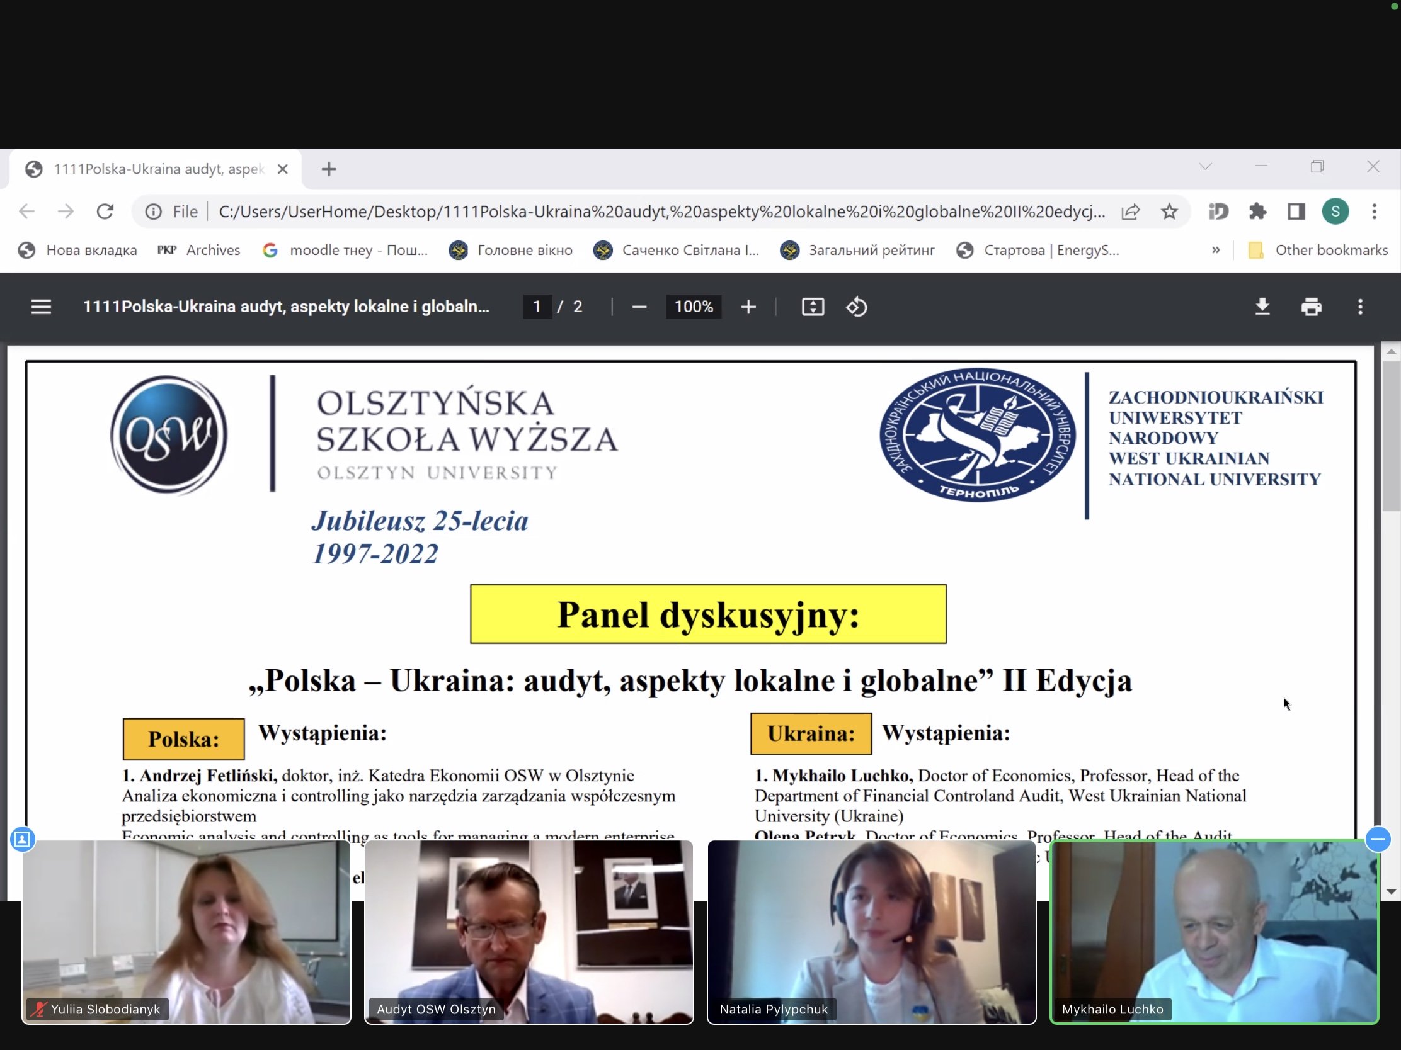Select the Natalia Pylypchuk video tile
This screenshot has height=1050, width=1401.
coord(871,932)
